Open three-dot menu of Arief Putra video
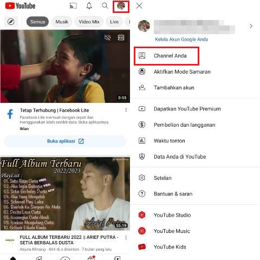 tap(126, 237)
